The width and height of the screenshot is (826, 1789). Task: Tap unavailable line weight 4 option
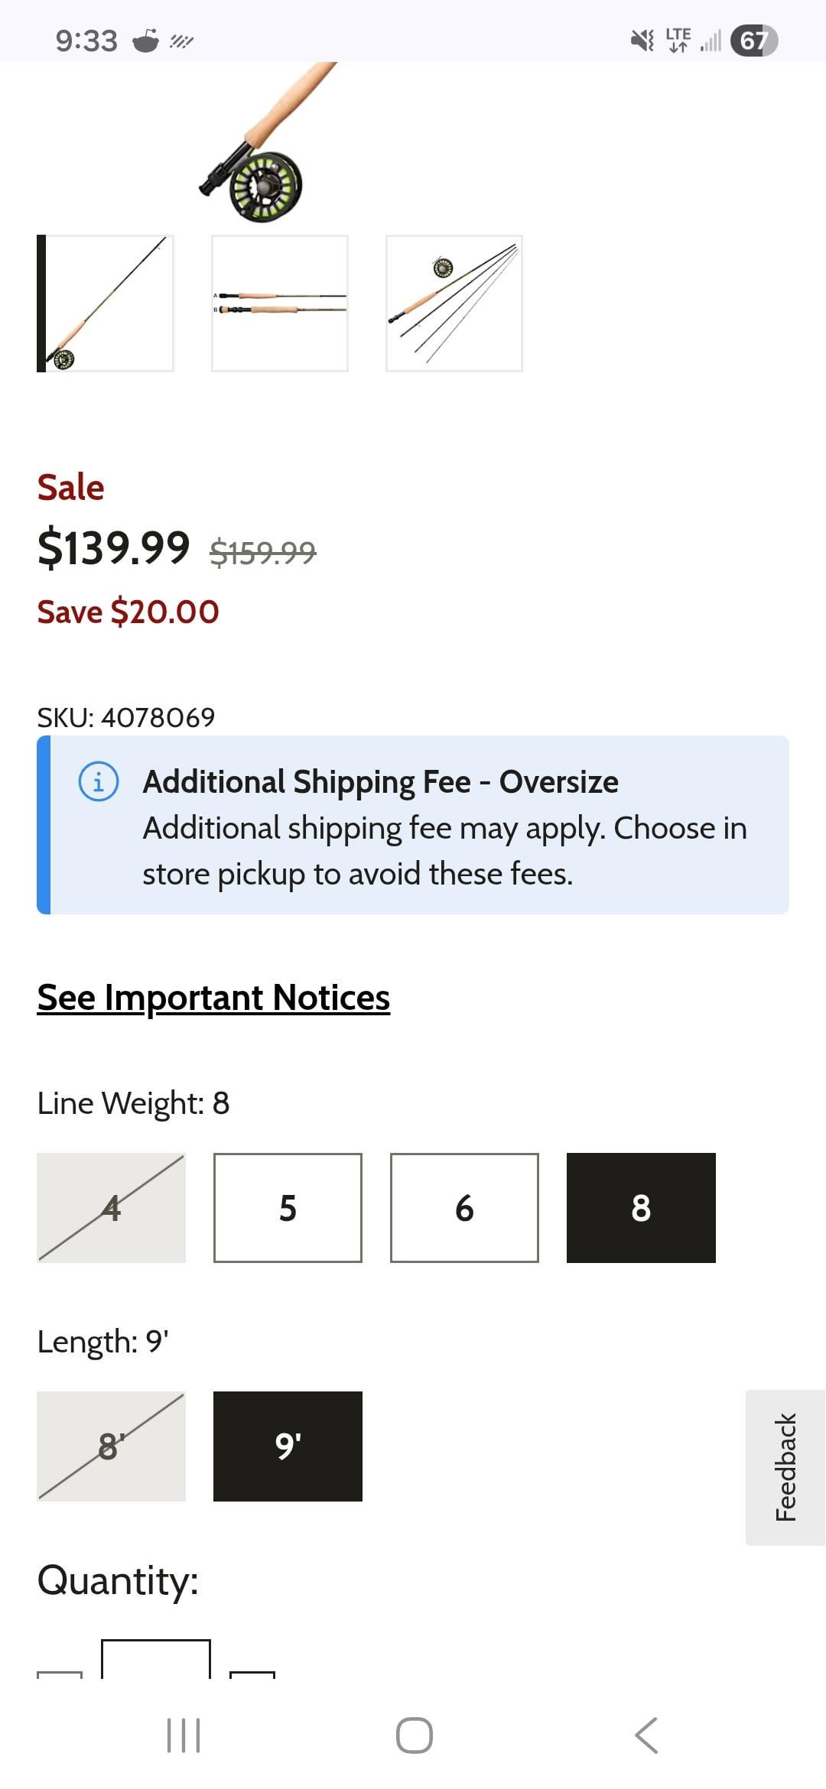112,1208
